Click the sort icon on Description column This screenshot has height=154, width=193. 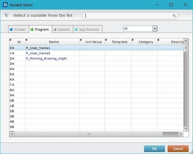pos(159,40)
